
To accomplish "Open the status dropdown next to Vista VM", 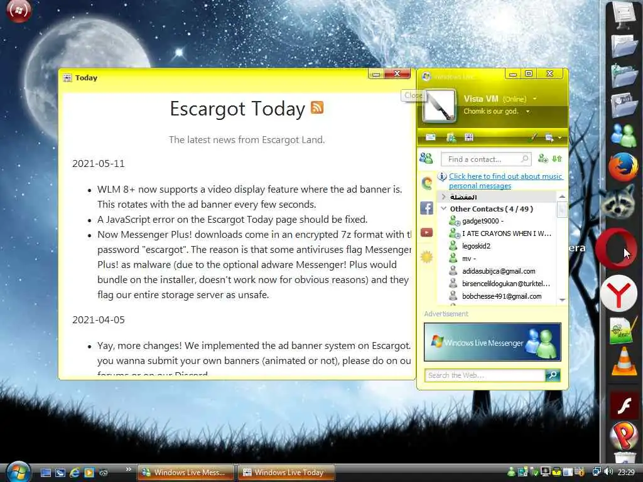I will [x=534, y=99].
